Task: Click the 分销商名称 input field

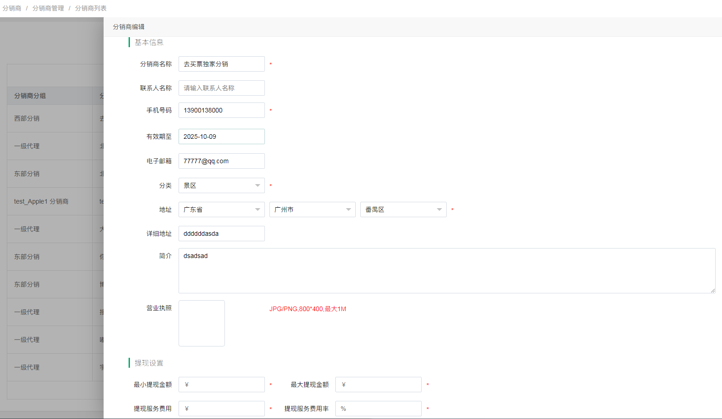Action: pos(221,64)
